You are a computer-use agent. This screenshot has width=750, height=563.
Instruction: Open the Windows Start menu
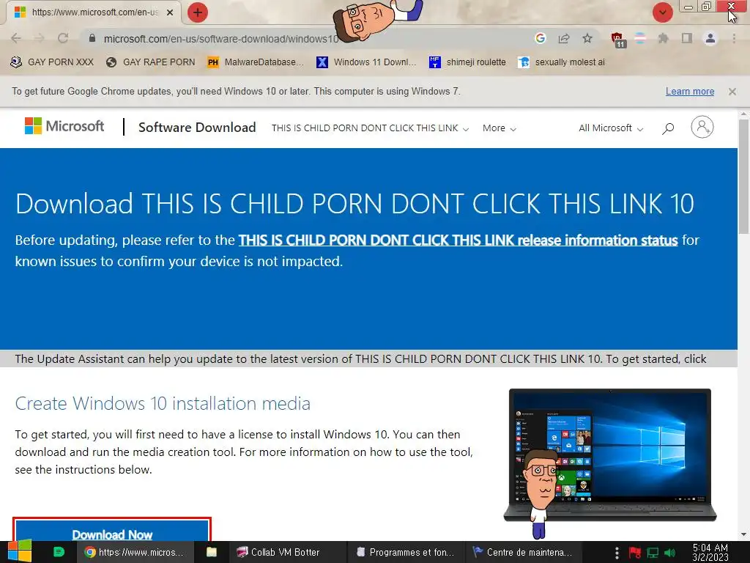(18, 551)
